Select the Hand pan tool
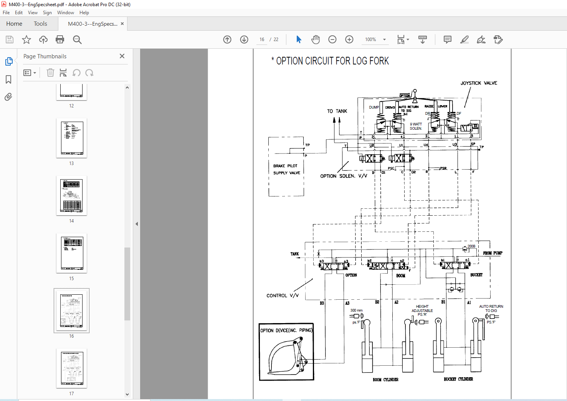The image size is (567, 401). pos(316,40)
